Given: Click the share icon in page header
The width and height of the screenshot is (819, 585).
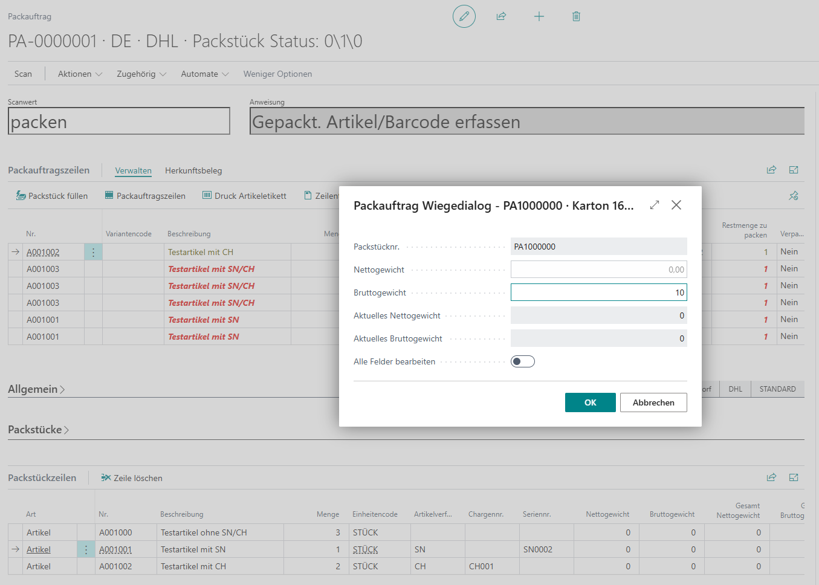Looking at the screenshot, I should [x=501, y=16].
